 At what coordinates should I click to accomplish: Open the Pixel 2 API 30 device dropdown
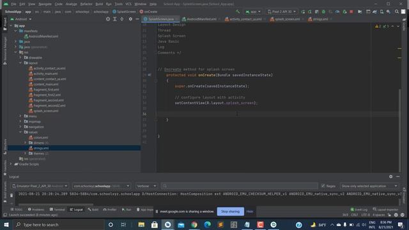pos(282,11)
